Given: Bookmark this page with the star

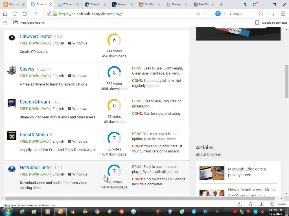Looking at the screenshot, I should pos(198,14).
